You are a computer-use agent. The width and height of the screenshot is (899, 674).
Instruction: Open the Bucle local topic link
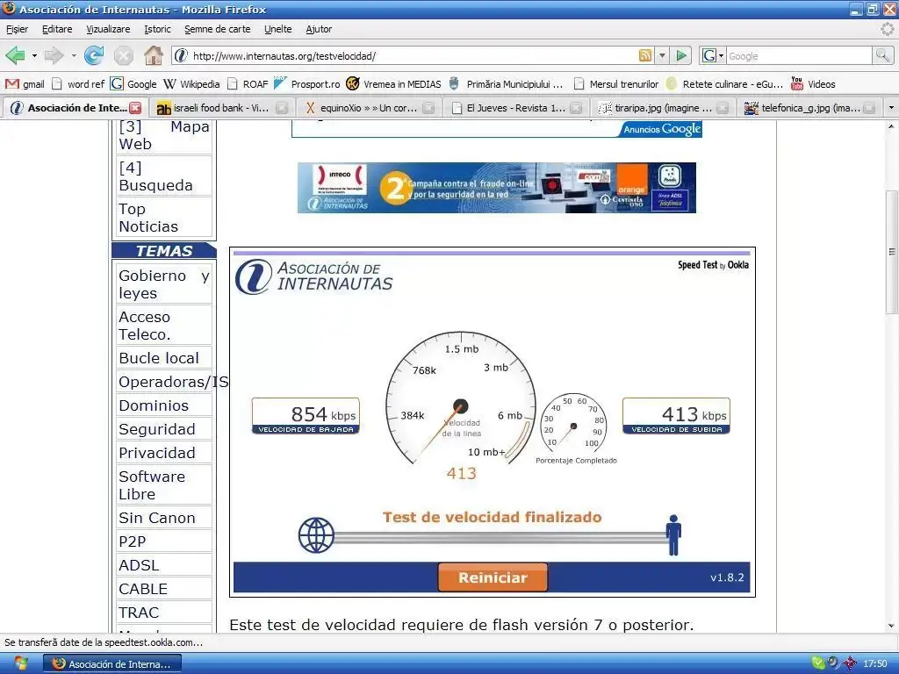click(159, 358)
